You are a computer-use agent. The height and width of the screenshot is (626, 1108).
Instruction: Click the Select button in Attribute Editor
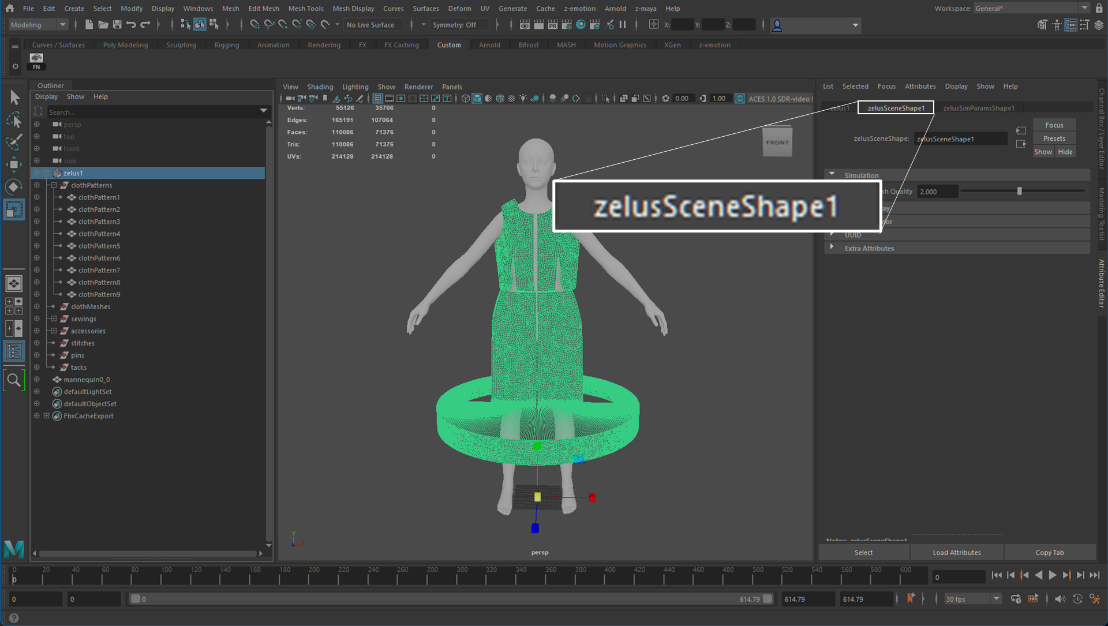coord(863,552)
